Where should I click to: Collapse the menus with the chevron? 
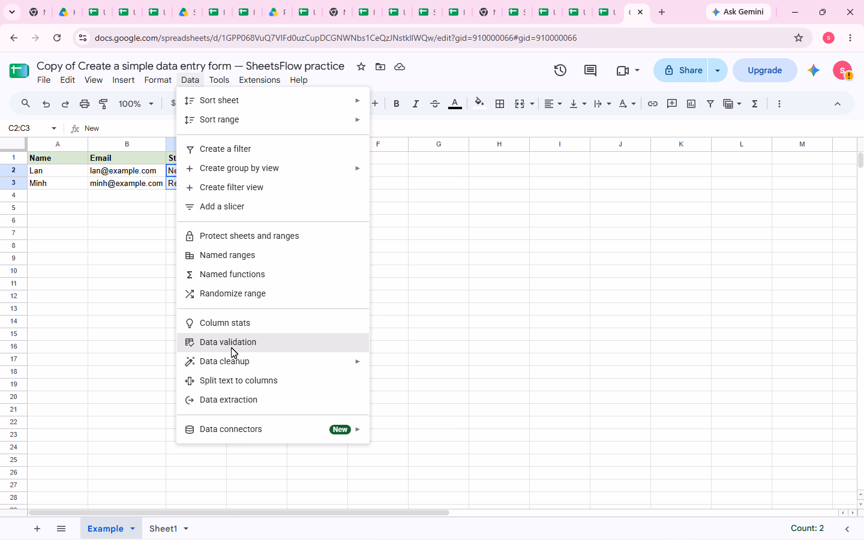[838, 104]
